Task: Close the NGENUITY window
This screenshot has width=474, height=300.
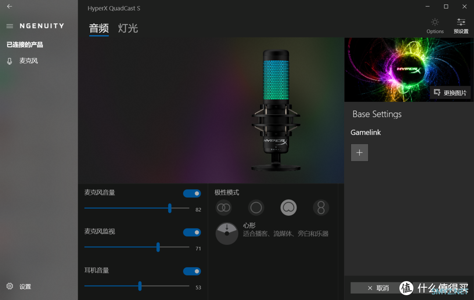Action: [x=465, y=6]
